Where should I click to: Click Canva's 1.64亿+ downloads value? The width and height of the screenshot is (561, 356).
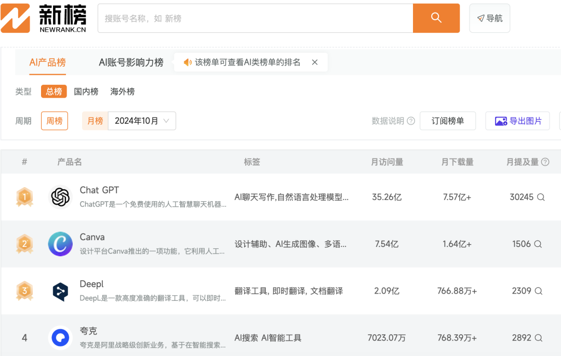coord(457,244)
